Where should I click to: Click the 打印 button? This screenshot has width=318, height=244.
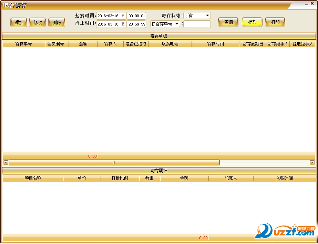coord(275,22)
